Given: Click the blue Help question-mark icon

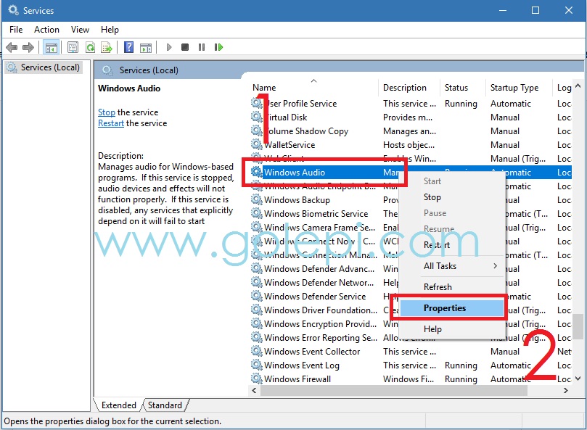Looking at the screenshot, I should tap(128, 47).
